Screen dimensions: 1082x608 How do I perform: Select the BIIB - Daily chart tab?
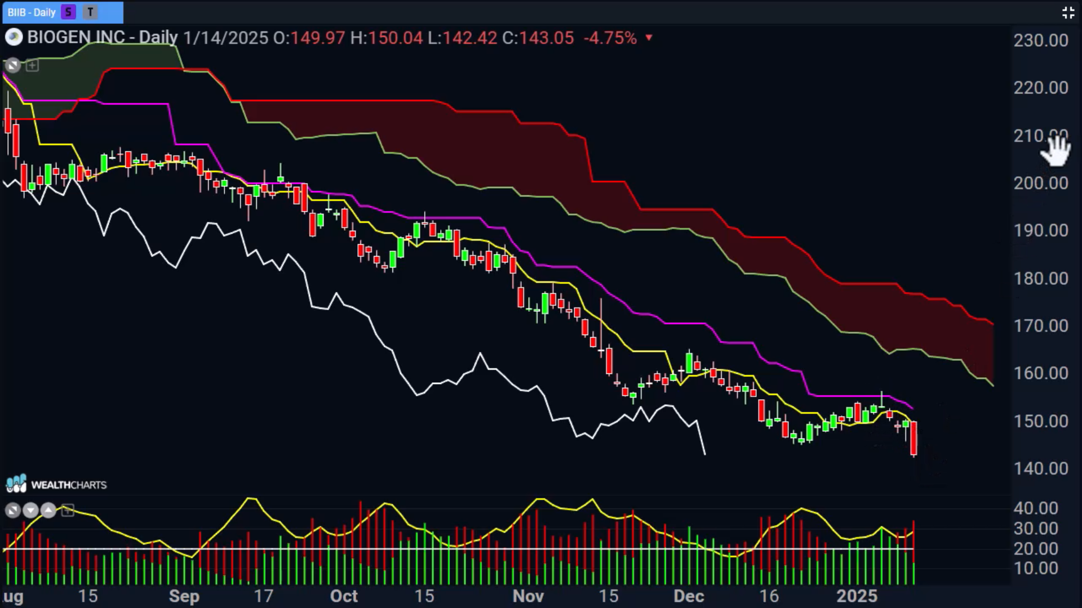[63, 12]
